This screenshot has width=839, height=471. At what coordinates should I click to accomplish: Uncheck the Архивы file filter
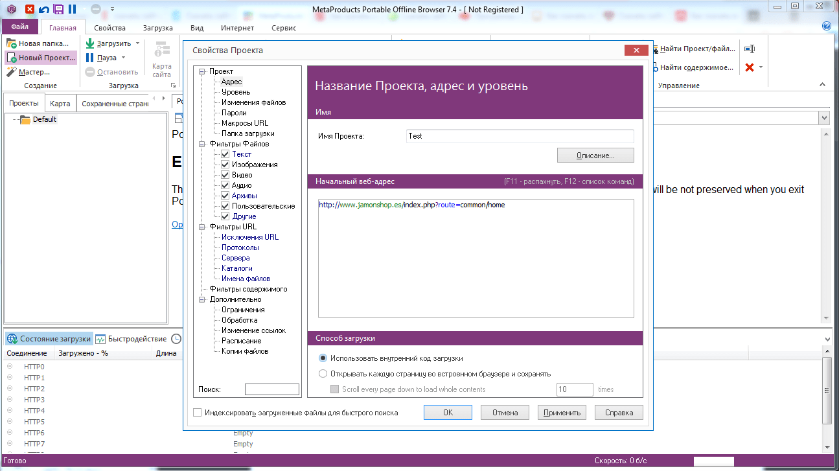225,196
